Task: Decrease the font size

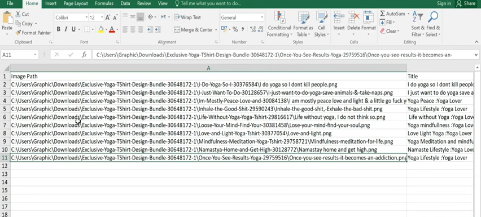Action: point(115,17)
